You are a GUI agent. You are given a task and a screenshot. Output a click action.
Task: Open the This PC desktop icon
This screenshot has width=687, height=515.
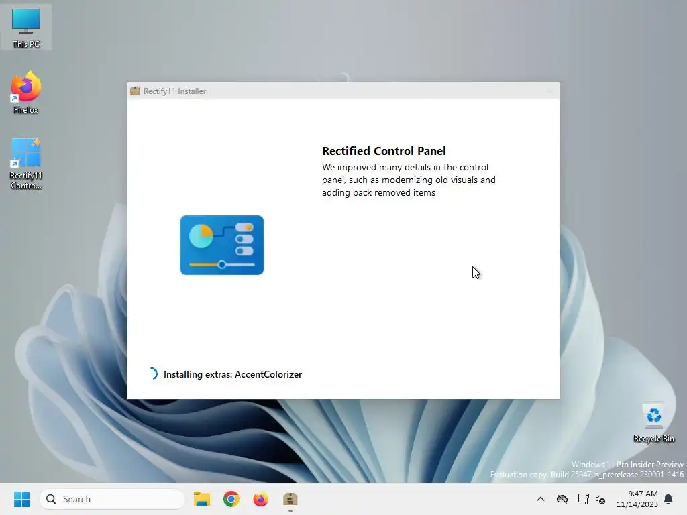(26, 27)
